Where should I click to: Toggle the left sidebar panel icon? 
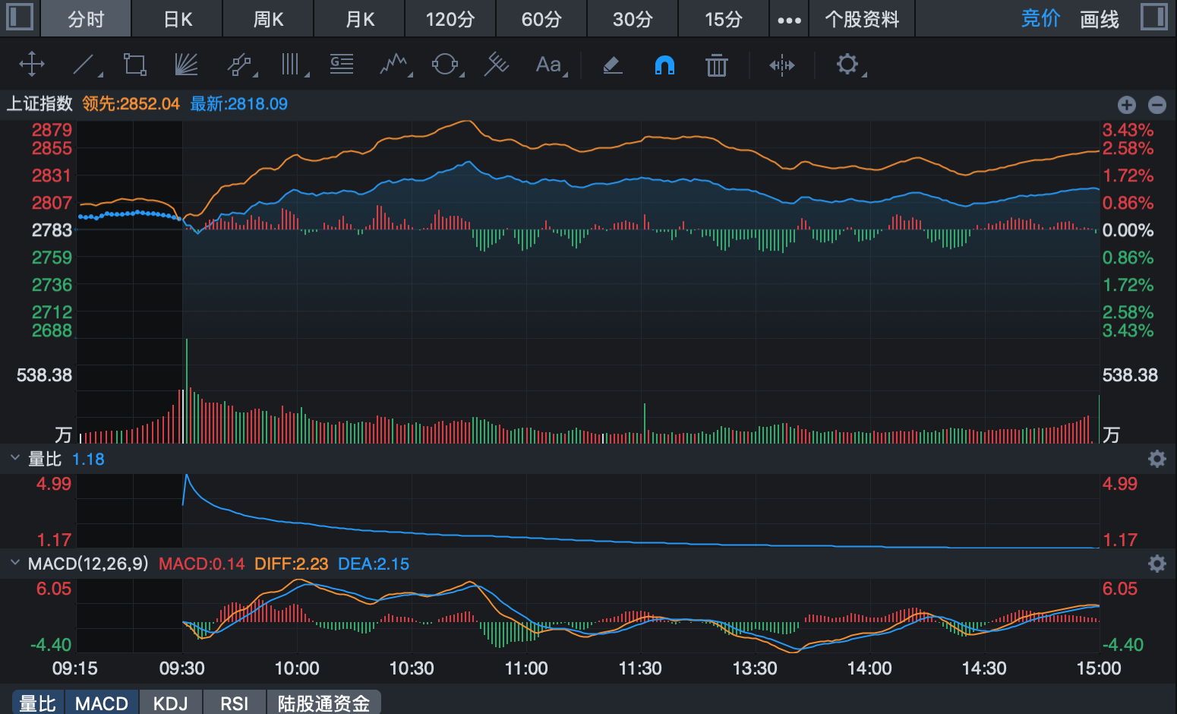coord(20,17)
